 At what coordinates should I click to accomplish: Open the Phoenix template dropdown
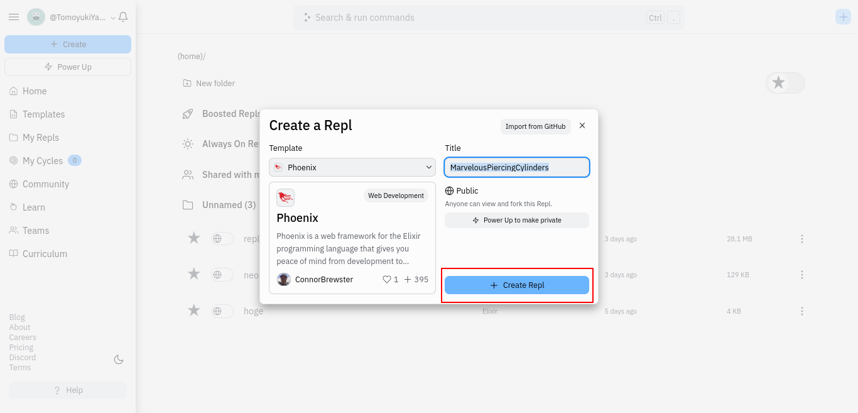tap(352, 167)
